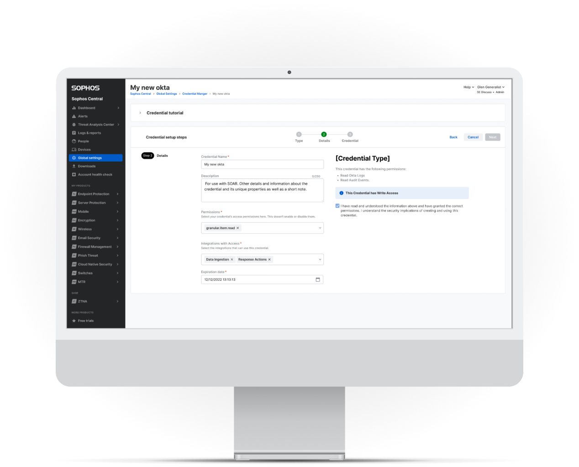This screenshot has height=467, width=579.
Task: Click the Free trials star icon
Action: coord(74,321)
